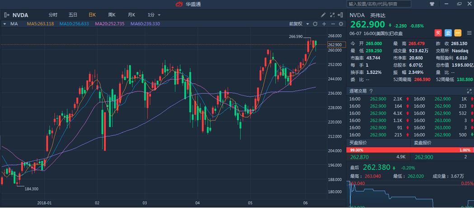Switch to the 五日 five-day tab

73,15
